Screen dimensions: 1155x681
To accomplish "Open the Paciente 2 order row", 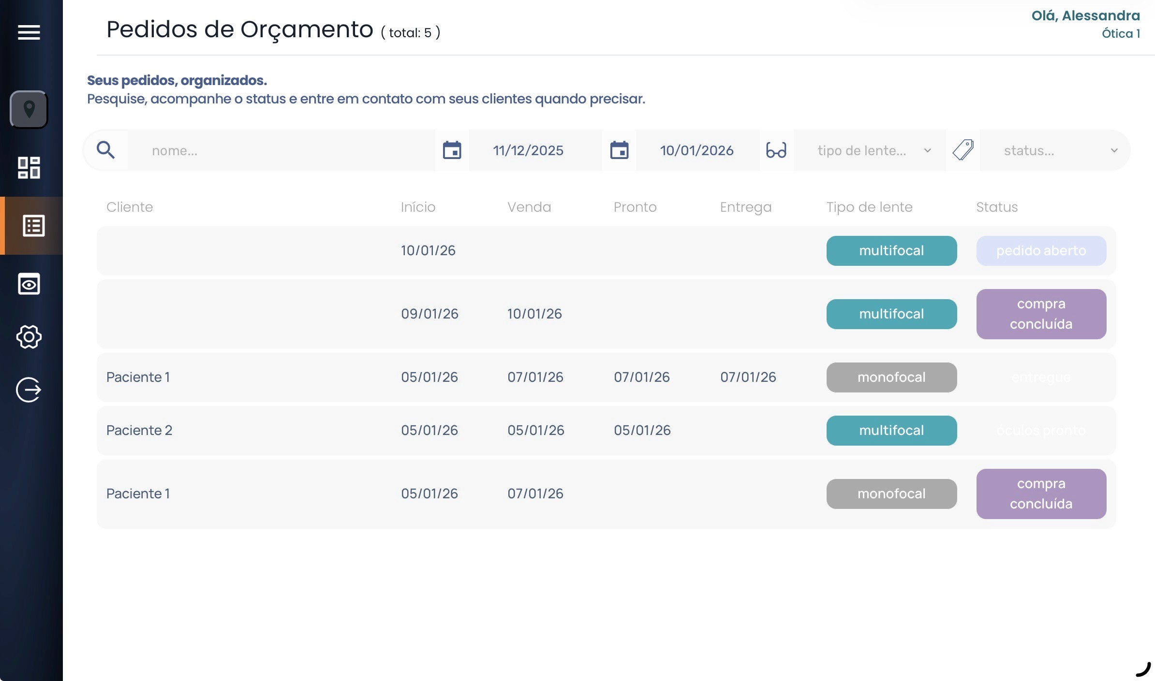I will click(x=139, y=430).
